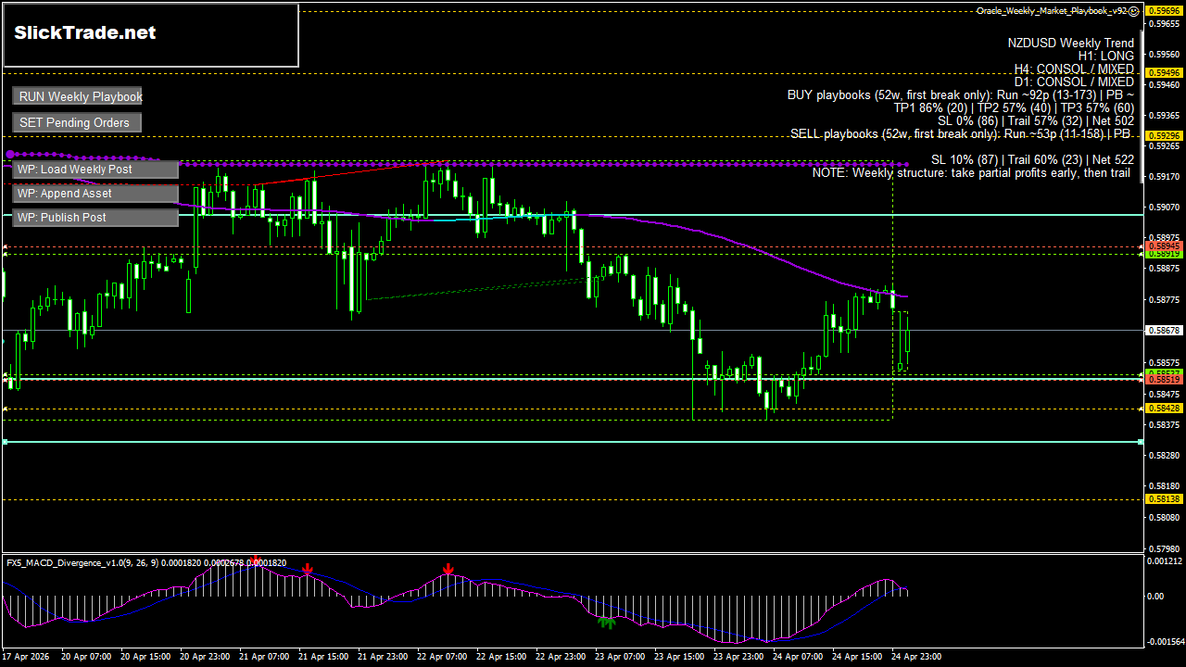The height and width of the screenshot is (667, 1186).
Task: Click the NOTE: Weekly structure text line
Action: (971, 172)
